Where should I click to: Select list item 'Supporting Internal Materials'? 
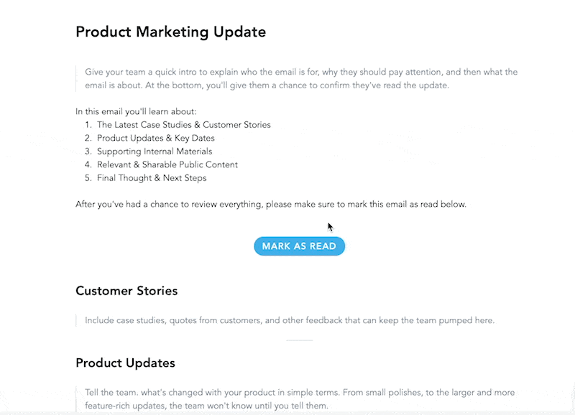coord(155,151)
